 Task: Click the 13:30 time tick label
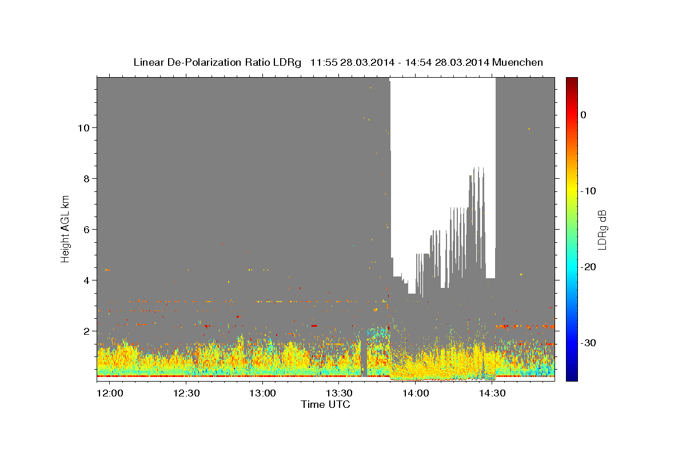pyautogui.click(x=339, y=394)
